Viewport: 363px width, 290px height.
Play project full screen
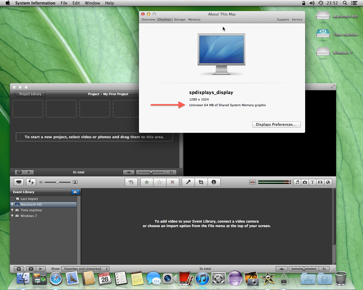19,172
